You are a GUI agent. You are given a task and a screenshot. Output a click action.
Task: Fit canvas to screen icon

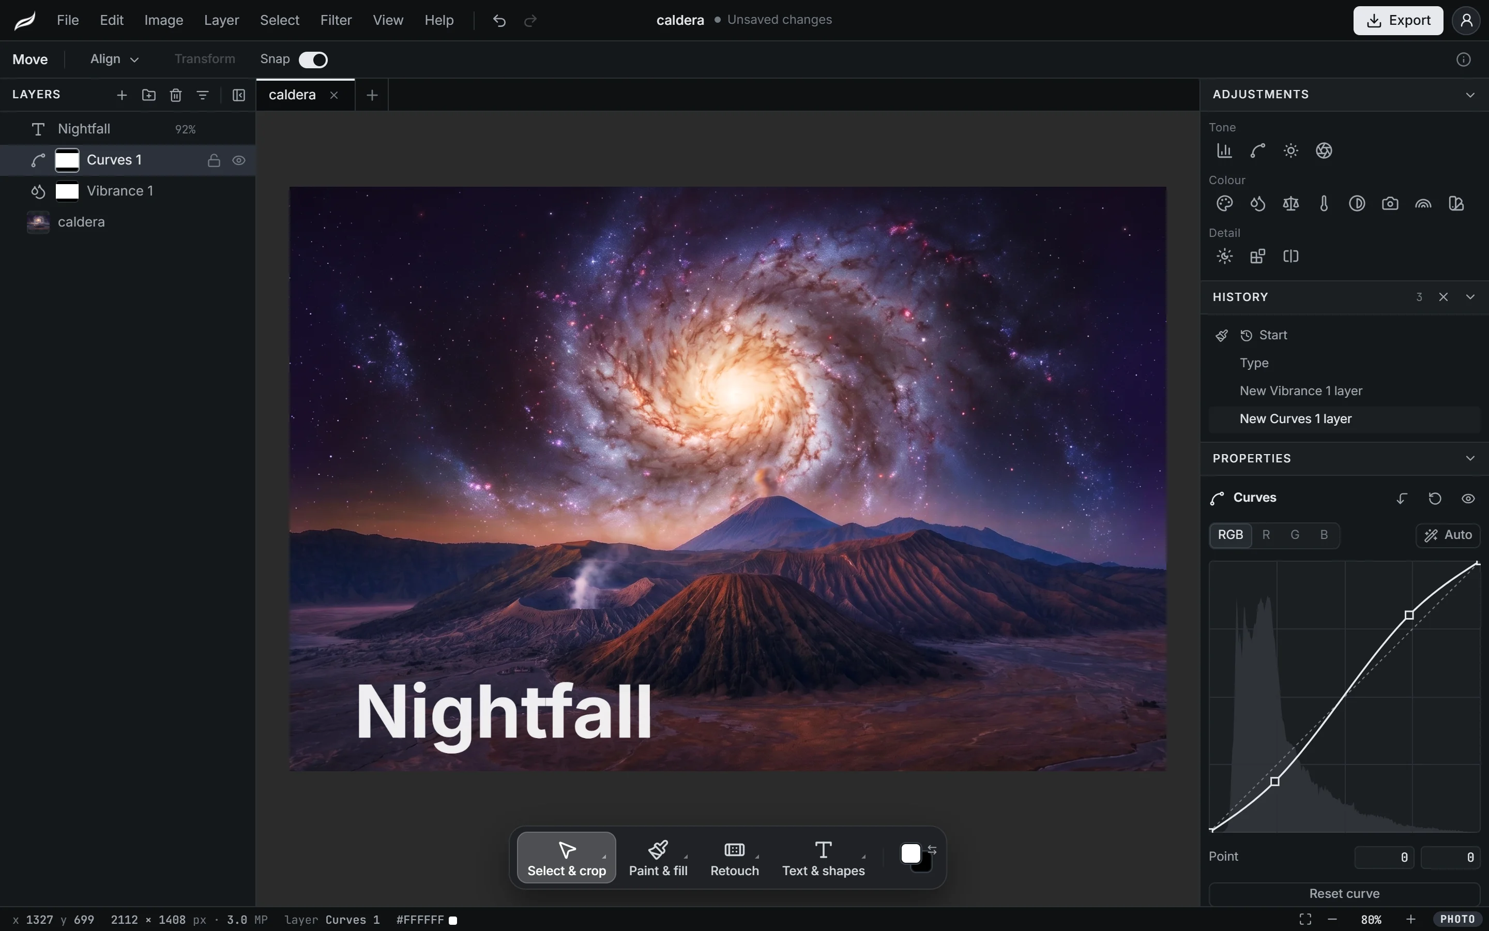pyautogui.click(x=1305, y=919)
